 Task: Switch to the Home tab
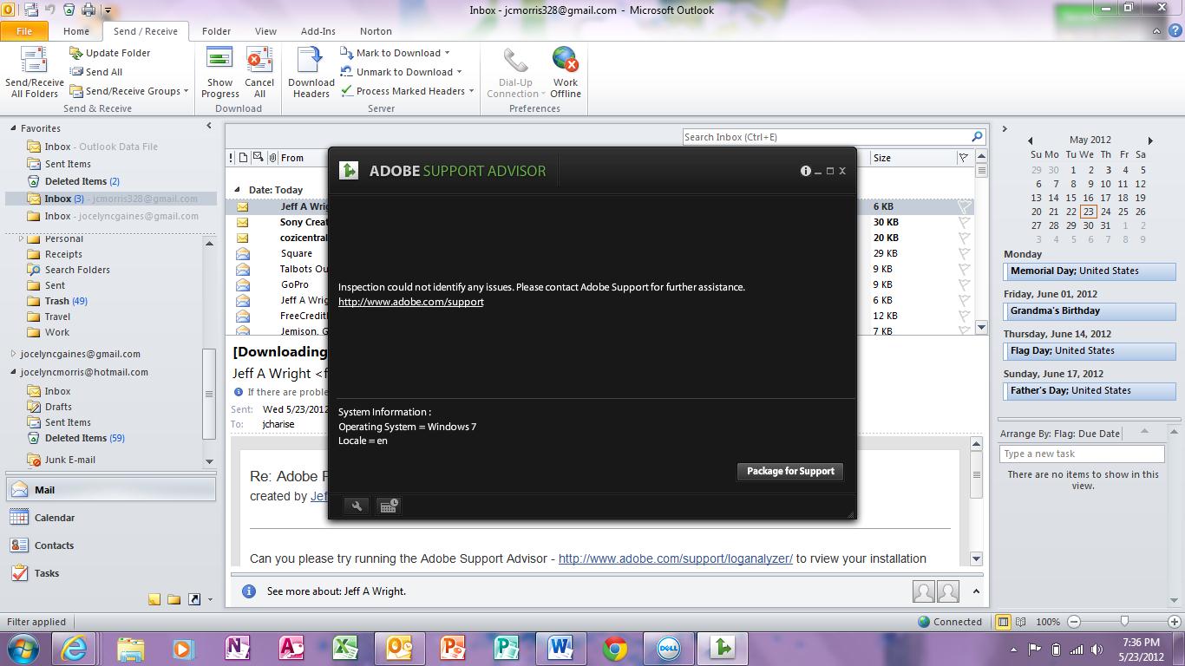coord(76,31)
